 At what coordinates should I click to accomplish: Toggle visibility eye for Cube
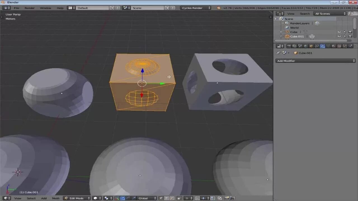click(339, 32)
